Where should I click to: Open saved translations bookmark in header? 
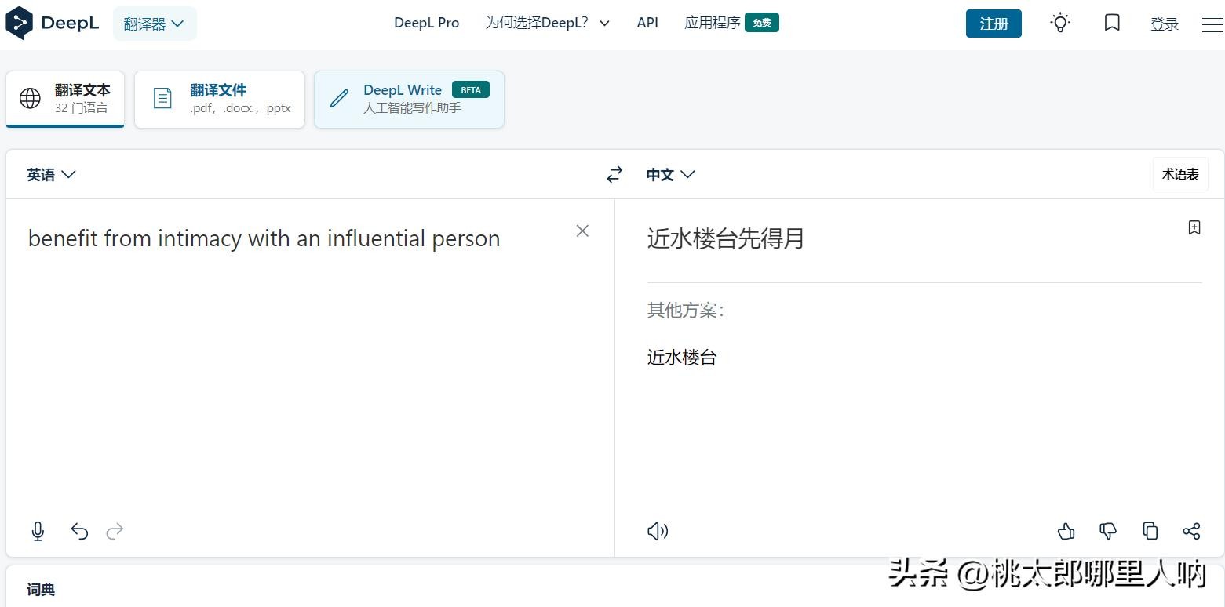[1112, 23]
